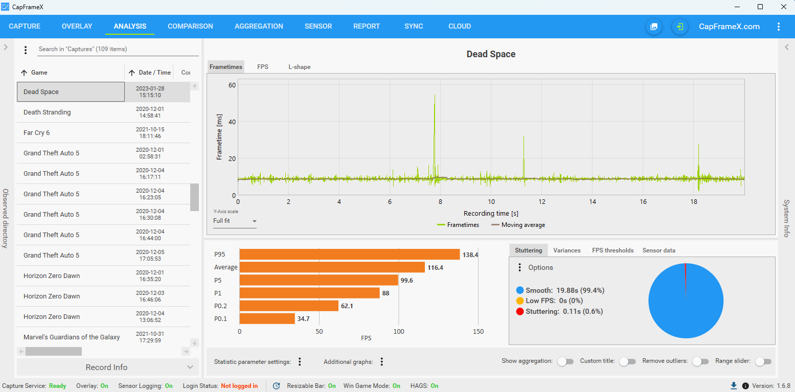
Task: Open the REPORT tab
Action: pos(367,27)
